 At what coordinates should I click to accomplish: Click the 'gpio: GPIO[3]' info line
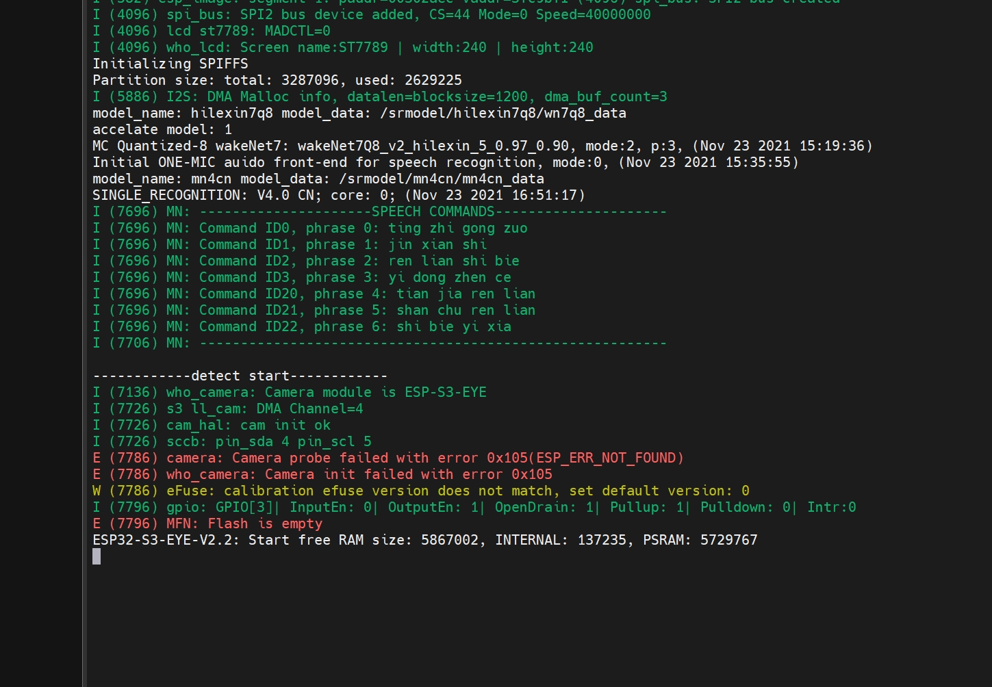[474, 507]
